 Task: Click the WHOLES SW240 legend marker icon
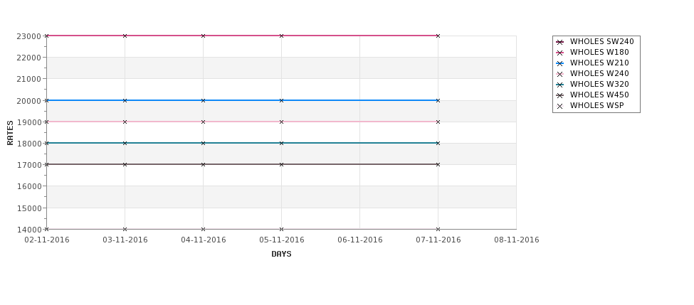(x=560, y=42)
